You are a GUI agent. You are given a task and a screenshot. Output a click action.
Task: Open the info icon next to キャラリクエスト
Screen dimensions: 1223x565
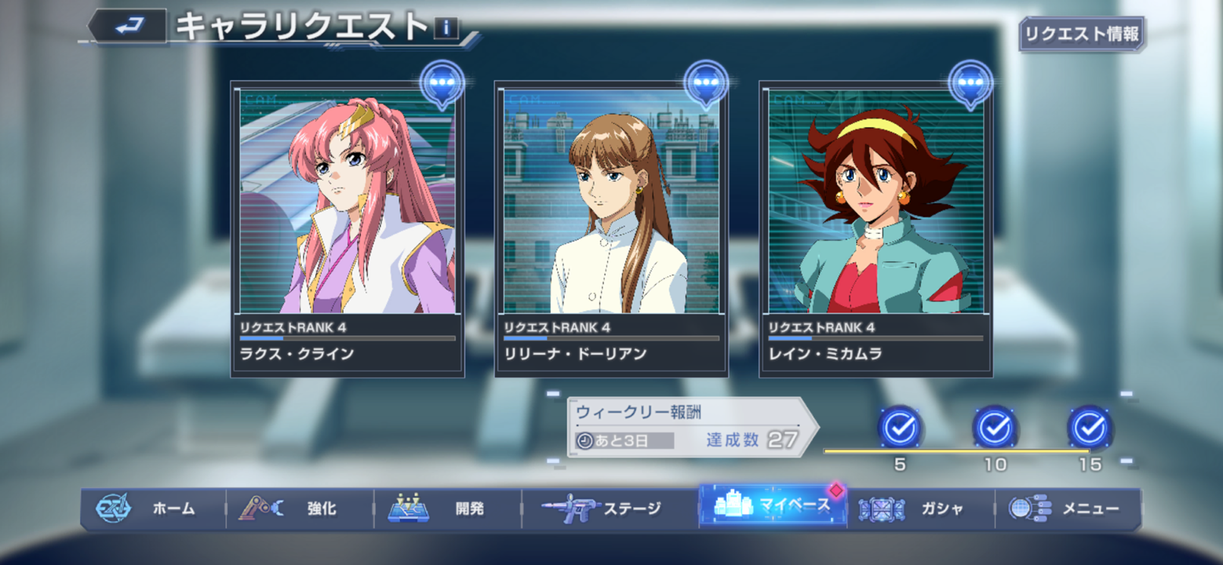(446, 28)
